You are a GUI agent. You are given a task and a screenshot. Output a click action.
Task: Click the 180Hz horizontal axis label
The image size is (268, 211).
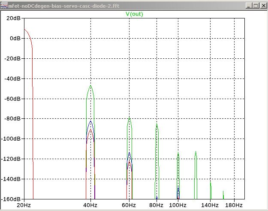click(x=234, y=205)
